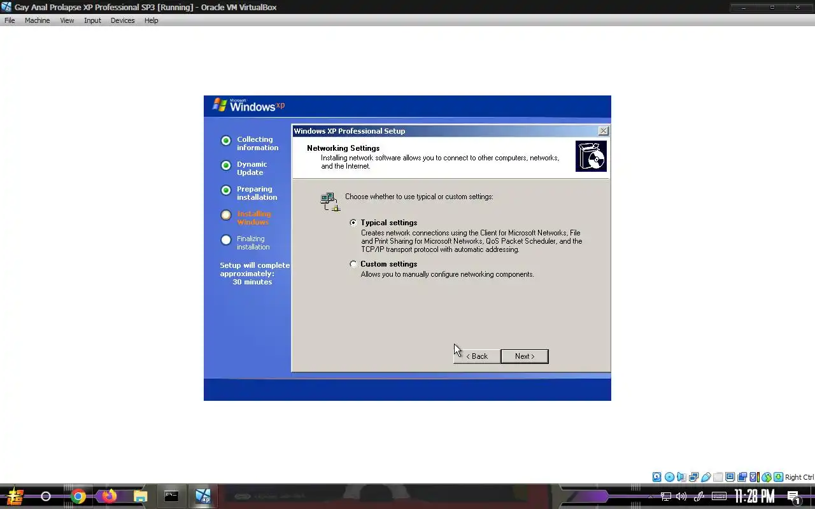The width and height of the screenshot is (815, 509).
Task: Click the Back button in setup
Action: click(476, 356)
